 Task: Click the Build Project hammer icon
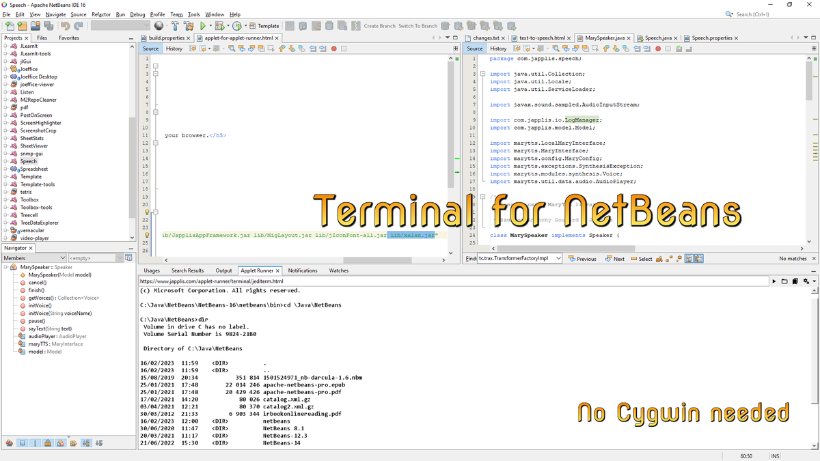tap(175, 26)
